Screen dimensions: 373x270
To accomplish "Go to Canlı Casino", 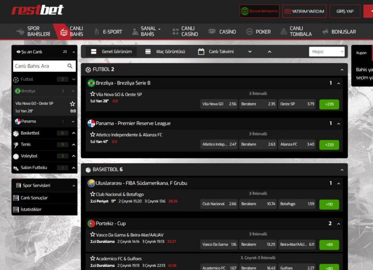I will [x=185, y=31].
